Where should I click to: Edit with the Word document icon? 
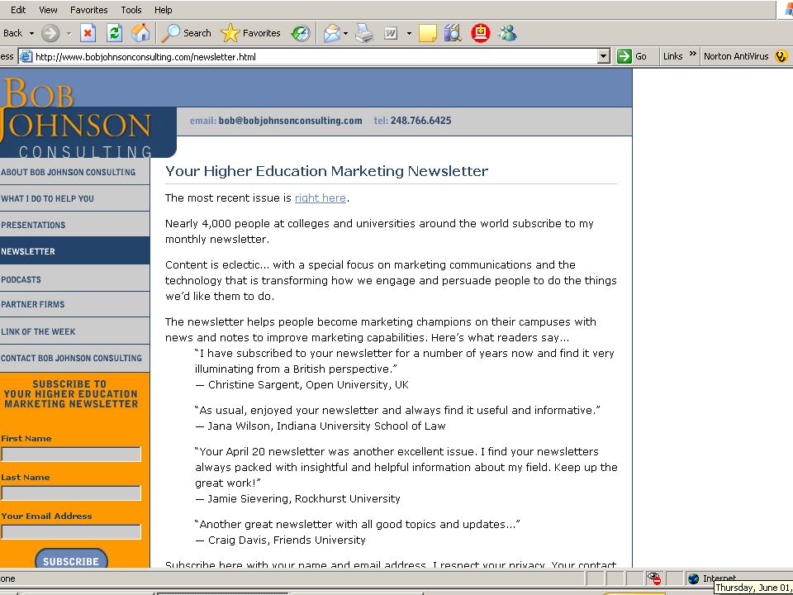391,33
